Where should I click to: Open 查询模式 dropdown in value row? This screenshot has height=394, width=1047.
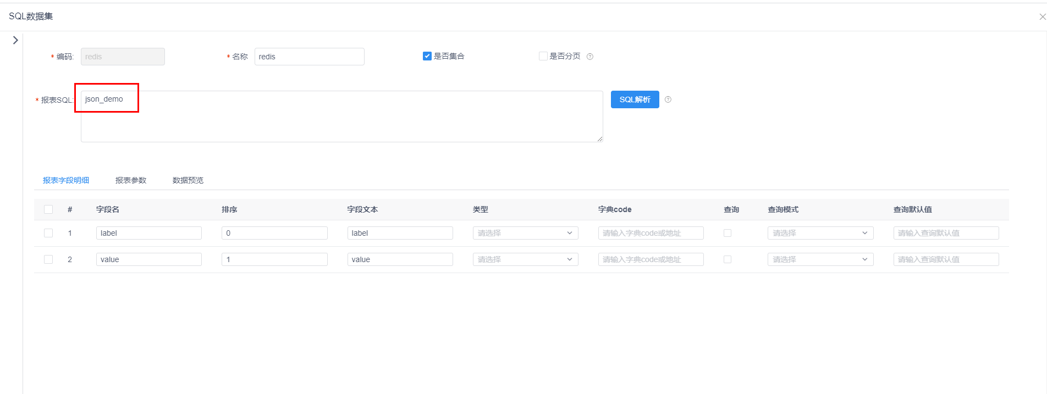820,259
